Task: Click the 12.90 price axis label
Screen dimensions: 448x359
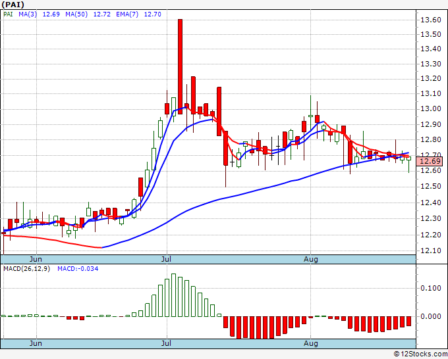Action: point(431,124)
